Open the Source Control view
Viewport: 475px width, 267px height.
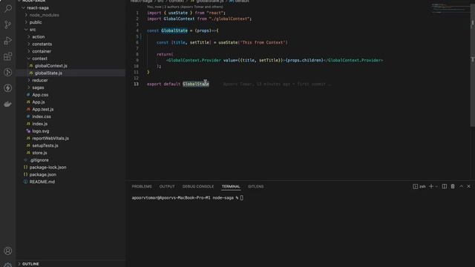click(8, 24)
